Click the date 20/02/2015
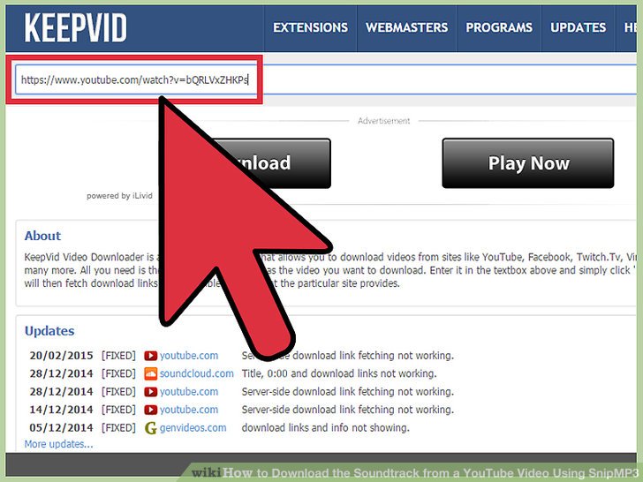 tap(62, 356)
